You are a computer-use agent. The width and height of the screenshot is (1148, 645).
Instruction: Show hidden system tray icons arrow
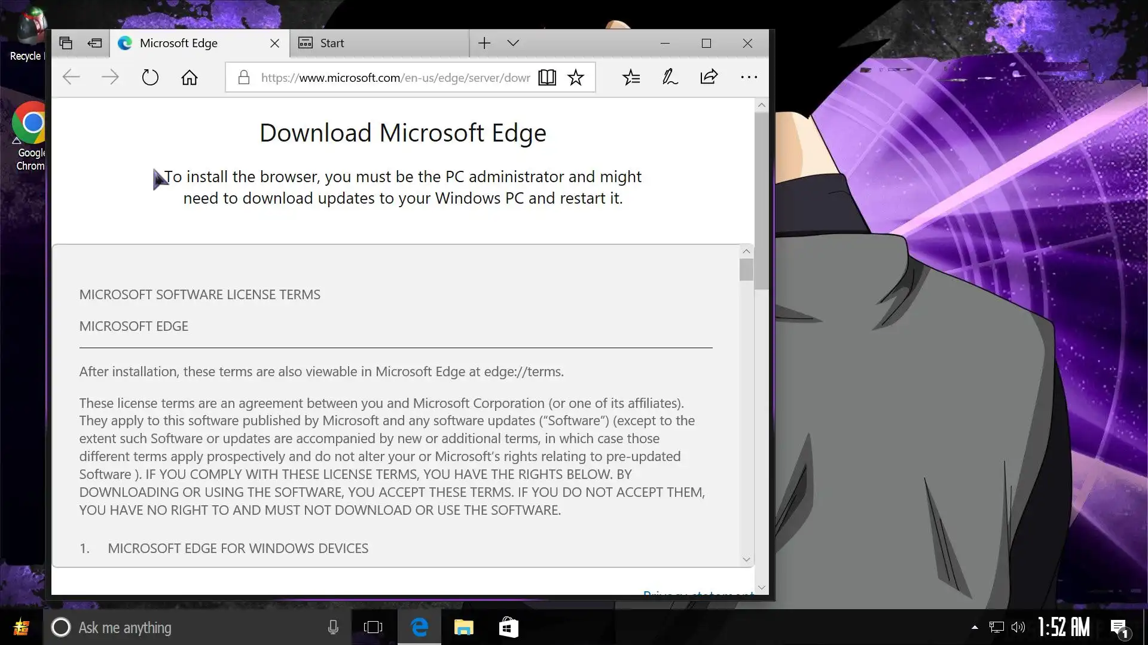pos(975,627)
